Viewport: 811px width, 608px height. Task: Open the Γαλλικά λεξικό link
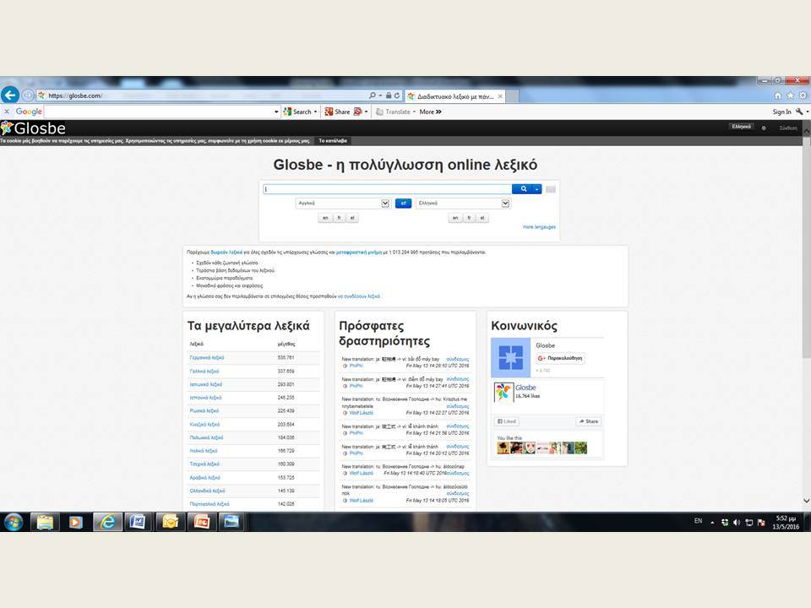pyautogui.click(x=204, y=372)
